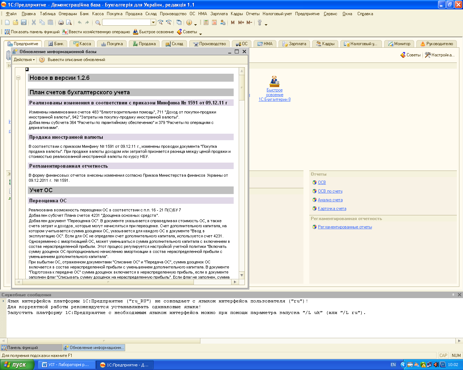Click the Print toolbar icon
Image resolution: width=463 pixels, height=370 pixels.
coord(61,22)
